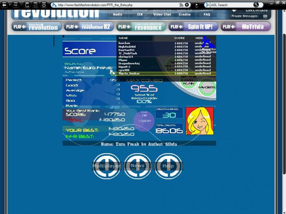286x214 pixels.
Task: Open the FAQ menu item
Action: point(207,14)
